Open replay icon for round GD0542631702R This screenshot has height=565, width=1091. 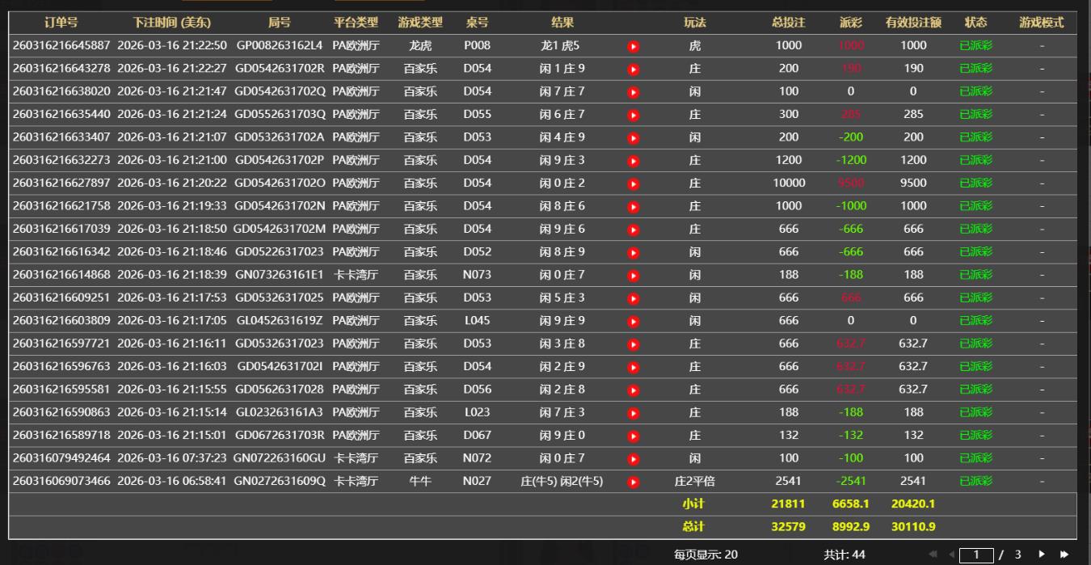pyautogui.click(x=634, y=70)
